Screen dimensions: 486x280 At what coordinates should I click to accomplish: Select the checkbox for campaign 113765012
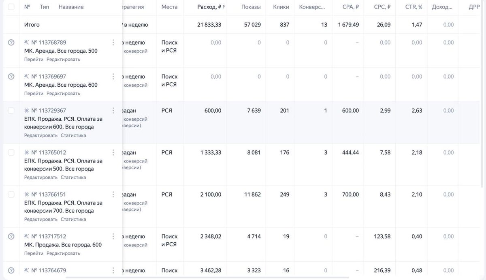[x=11, y=152]
